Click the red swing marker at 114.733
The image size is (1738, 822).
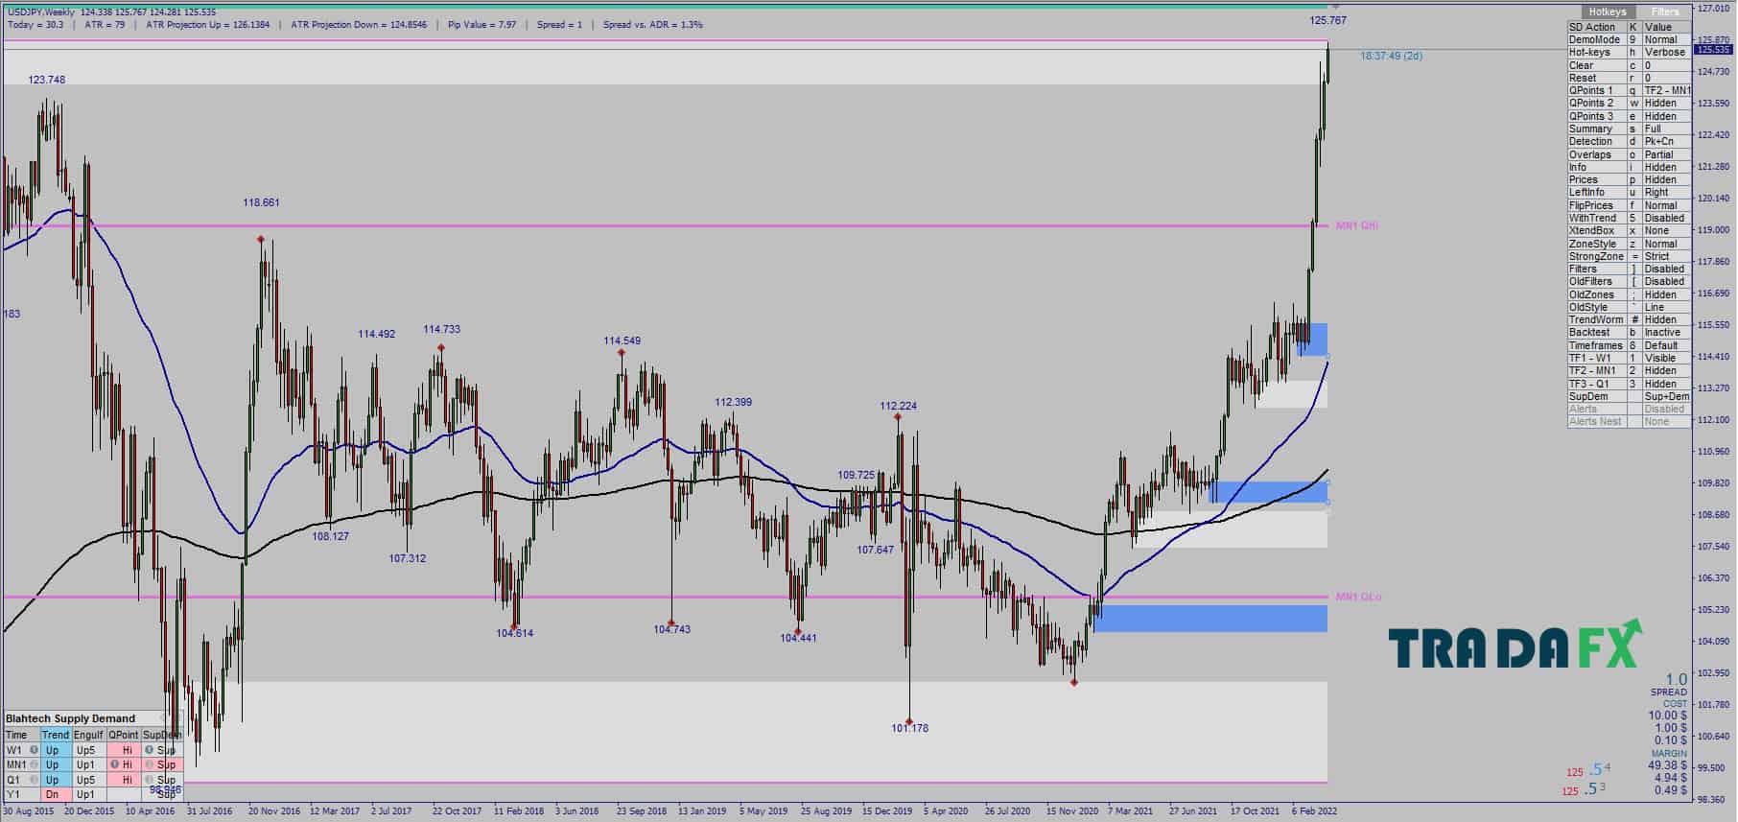pos(441,347)
